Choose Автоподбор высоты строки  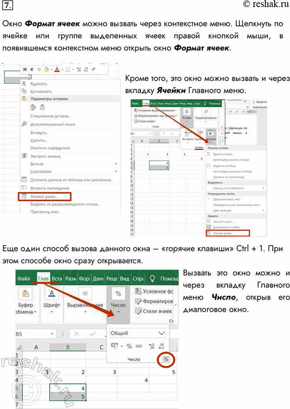point(231,160)
